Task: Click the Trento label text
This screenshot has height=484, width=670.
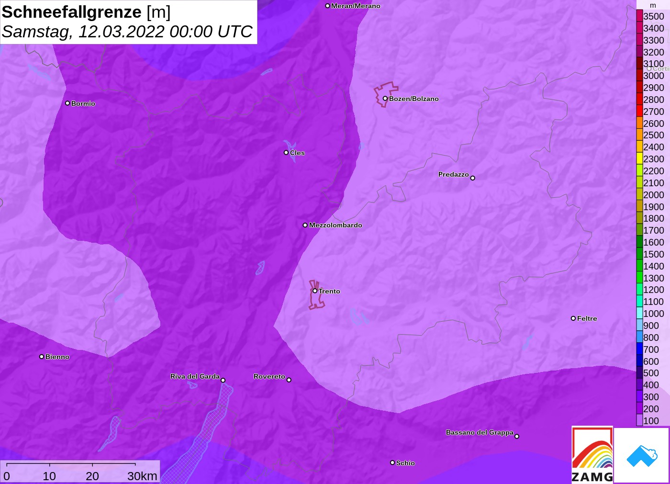Action: pyautogui.click(x=329, y=291)
